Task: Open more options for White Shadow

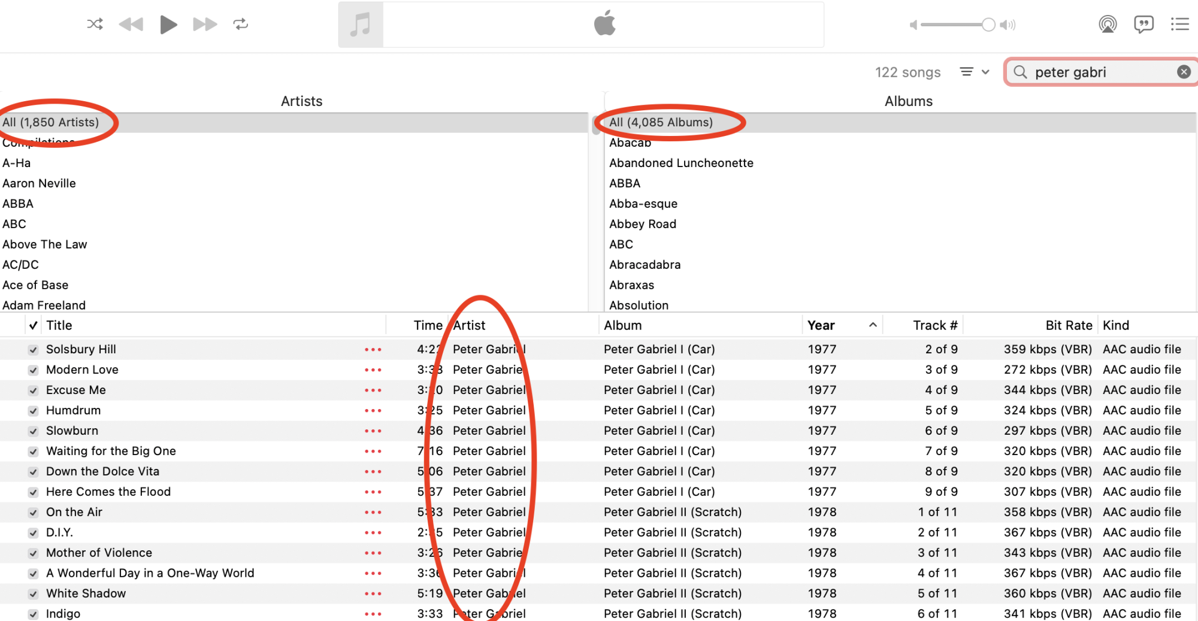Action: tap(373, 594)
